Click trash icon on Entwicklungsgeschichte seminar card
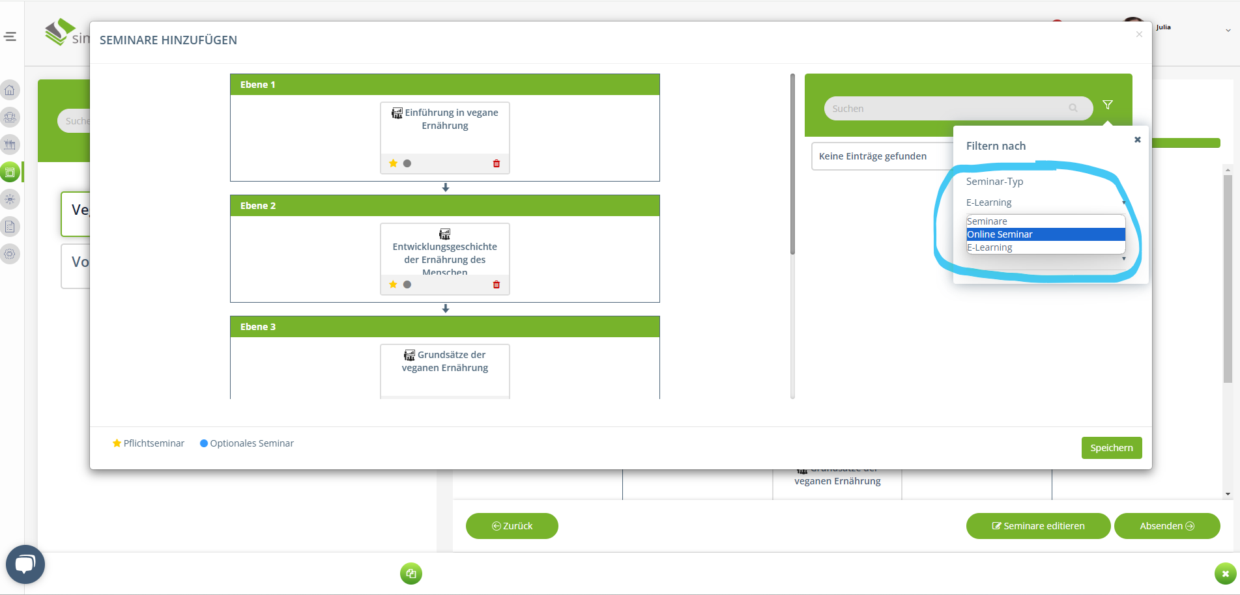Screen dimensions: 1240x595 click(x=496, y=284)
